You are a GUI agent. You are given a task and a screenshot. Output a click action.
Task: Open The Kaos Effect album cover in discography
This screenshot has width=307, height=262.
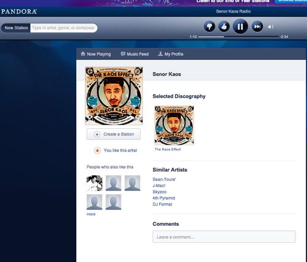(x=174, y=125)
